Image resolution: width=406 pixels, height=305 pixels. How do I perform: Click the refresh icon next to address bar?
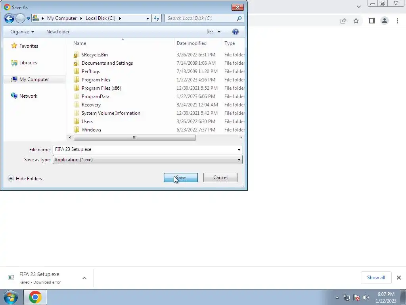tap(157, 18)
